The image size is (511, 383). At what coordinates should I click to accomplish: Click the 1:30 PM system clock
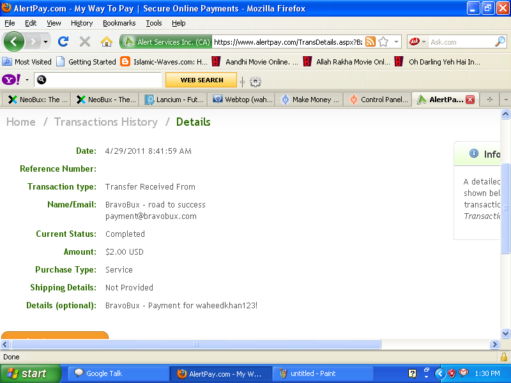tap(487, 373)
